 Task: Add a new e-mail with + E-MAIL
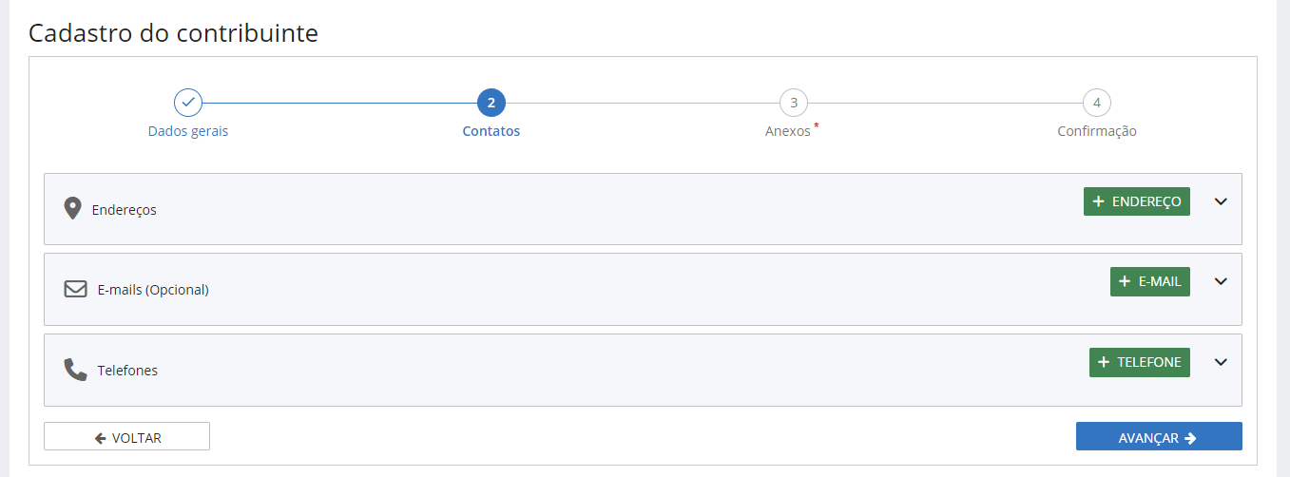click(x=1150, y=281)
